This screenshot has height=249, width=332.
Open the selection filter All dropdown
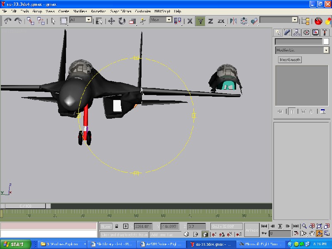[88, 20]
